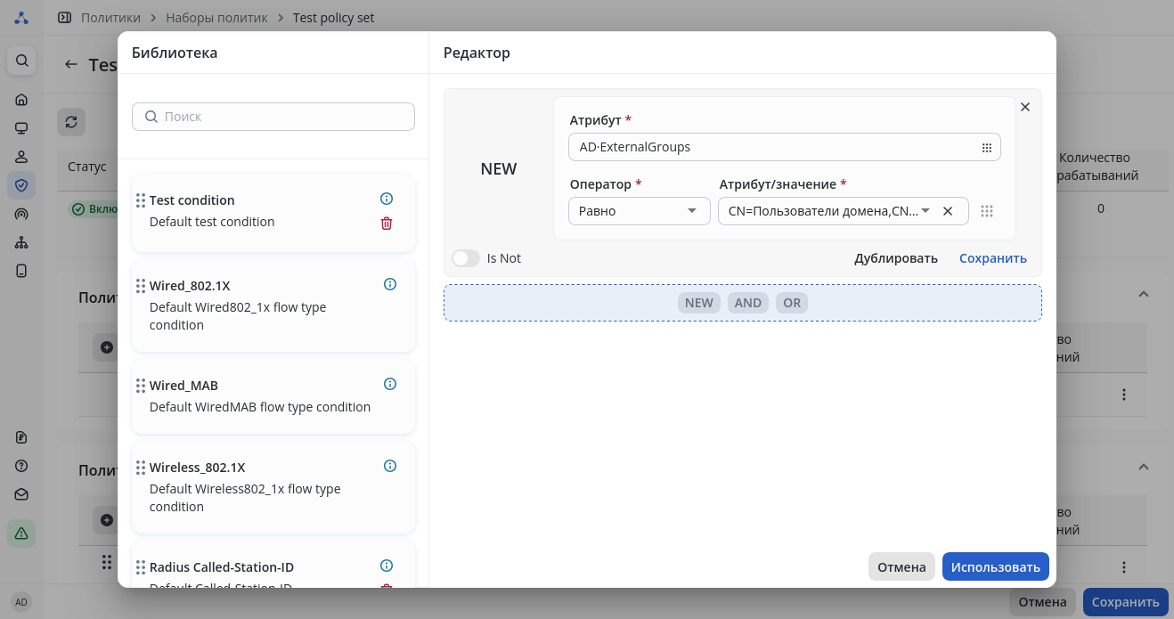Add an AND condition block
Viewport: 1174px width, 619px height.
point(748,303)
